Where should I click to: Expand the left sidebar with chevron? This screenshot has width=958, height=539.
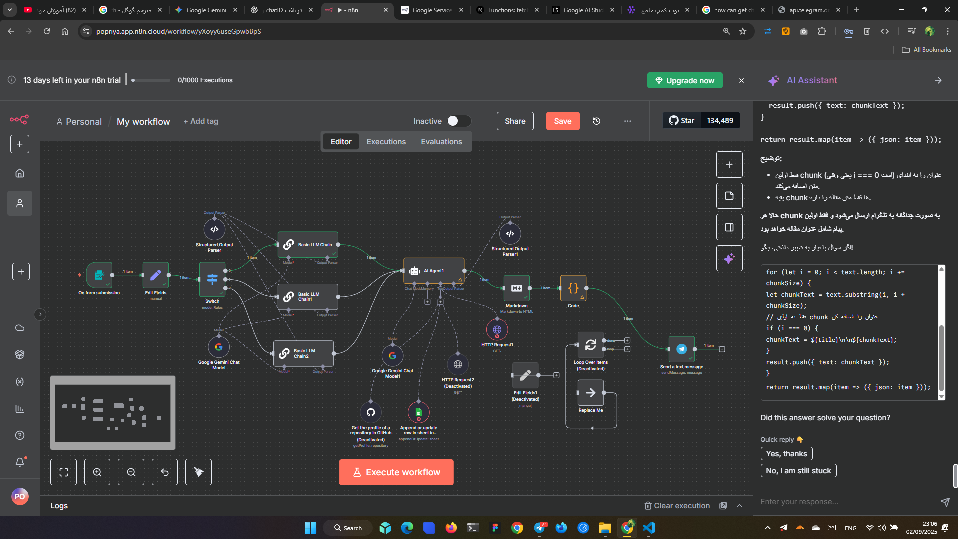40,314
